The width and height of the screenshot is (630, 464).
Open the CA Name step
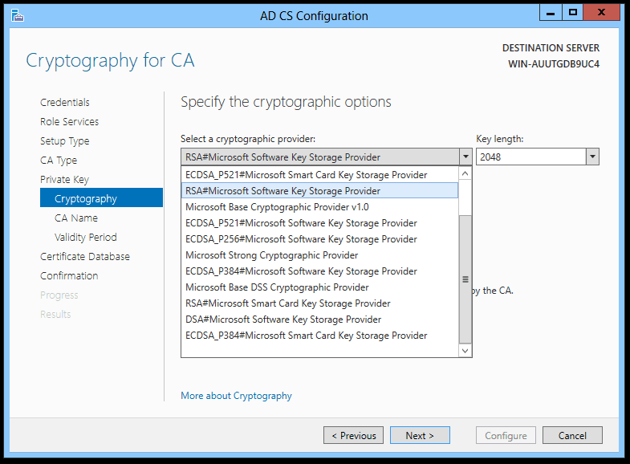tap(76, 218)
